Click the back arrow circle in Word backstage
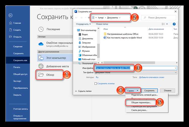This screenshot has height=127, width=189. coord(11,15)
